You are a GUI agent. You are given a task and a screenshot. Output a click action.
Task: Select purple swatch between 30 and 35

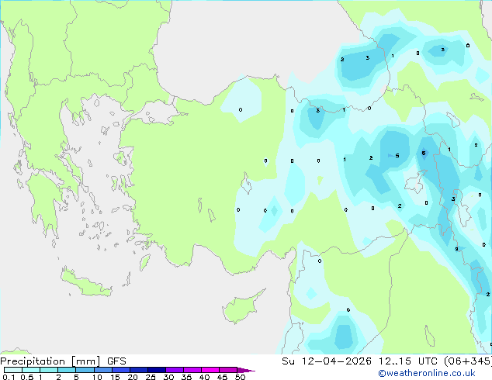pos(174,370)
